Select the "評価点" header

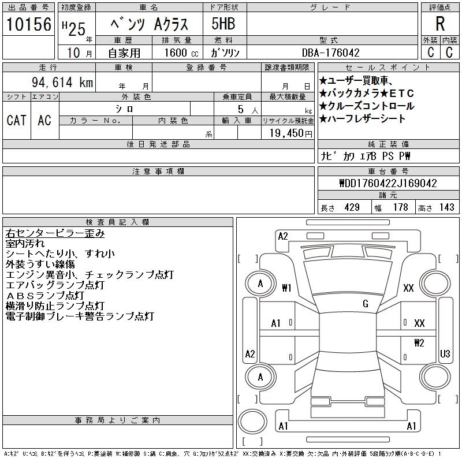(x=440, y=8)
